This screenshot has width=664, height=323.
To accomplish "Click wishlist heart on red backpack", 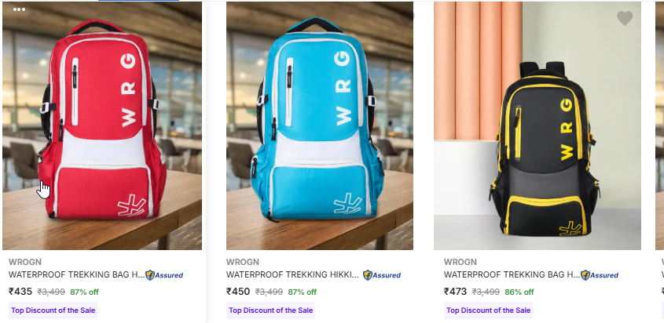I will point(189,18).
